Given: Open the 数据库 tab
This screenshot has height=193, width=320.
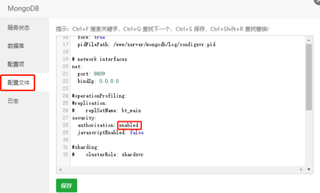Looking at the screenshot, I should [x=16, y=46].
